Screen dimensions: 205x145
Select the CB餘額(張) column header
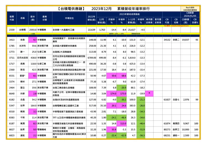[x=185, y=21]
